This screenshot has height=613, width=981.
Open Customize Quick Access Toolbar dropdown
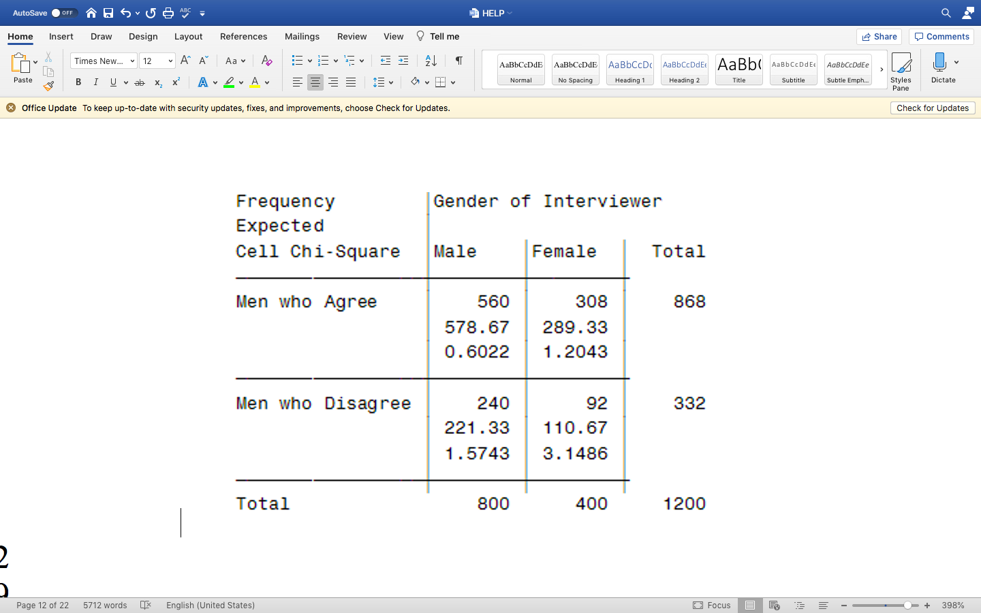coord(202,14)
